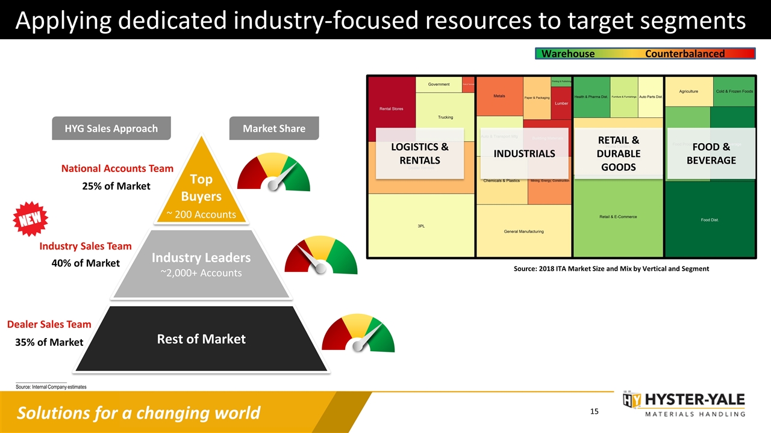Click the Paper & Packaging treemap cell

[537, 98]
